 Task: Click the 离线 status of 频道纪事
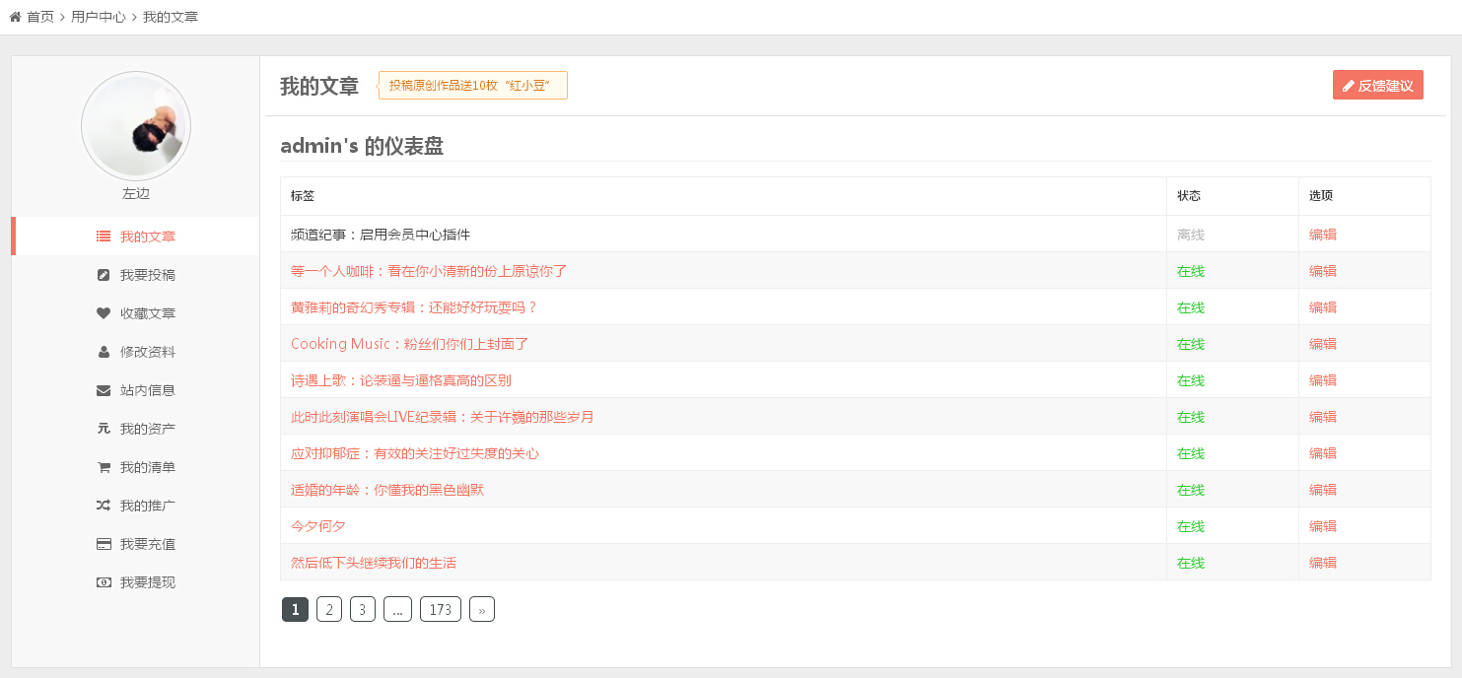click(x=1191, y=235)
